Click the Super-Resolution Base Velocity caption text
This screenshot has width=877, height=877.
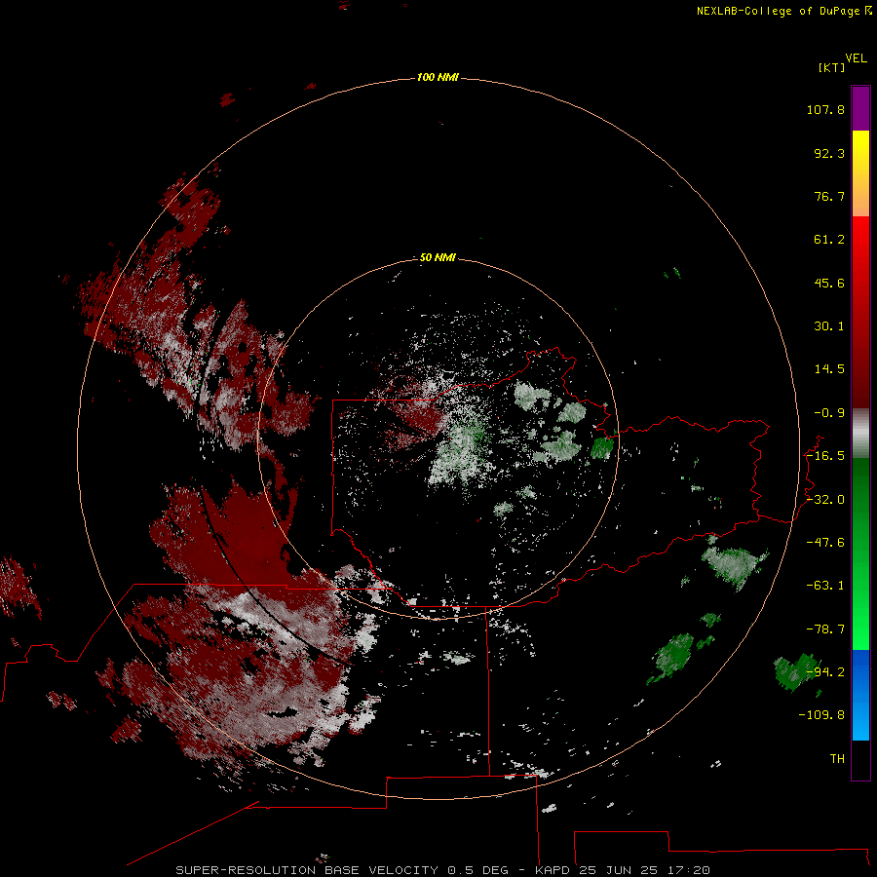tap(443, 870)
